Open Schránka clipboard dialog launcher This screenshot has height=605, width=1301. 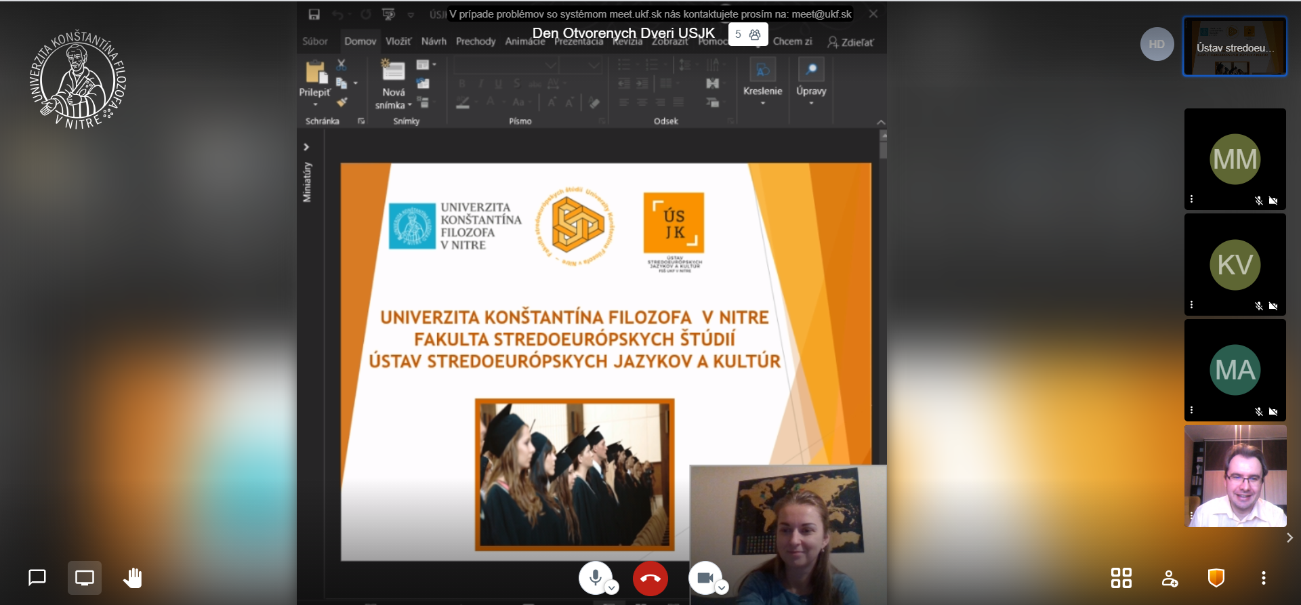(x=361, y=121)
